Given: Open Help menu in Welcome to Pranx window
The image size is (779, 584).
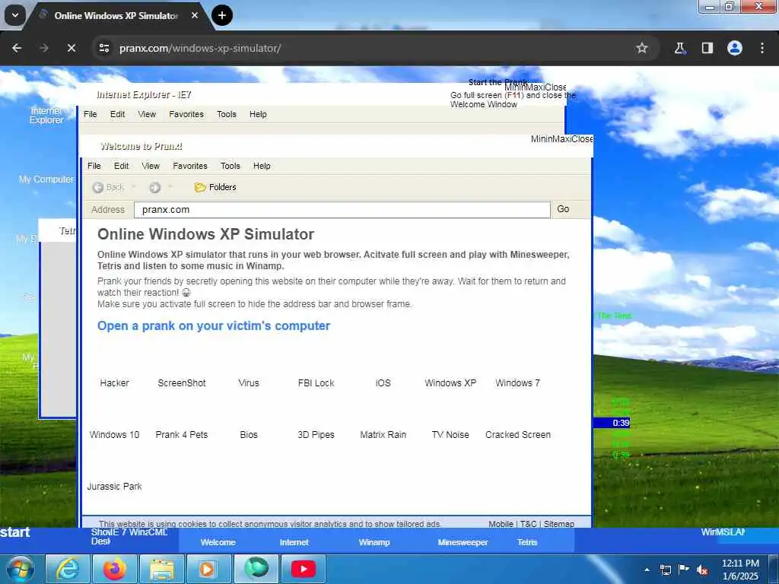Looking at the screenshot, I should (x=262, y=166).
